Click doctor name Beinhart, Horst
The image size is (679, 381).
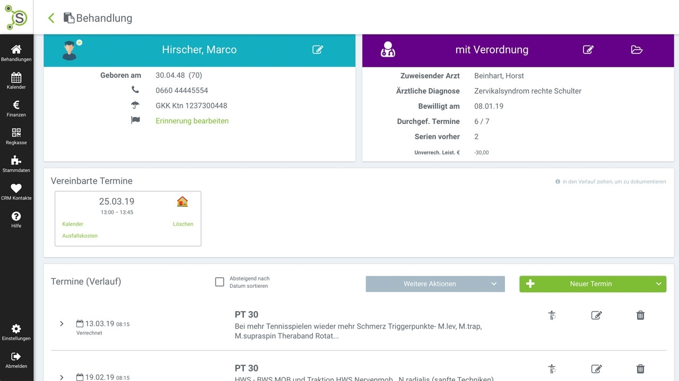499,76
